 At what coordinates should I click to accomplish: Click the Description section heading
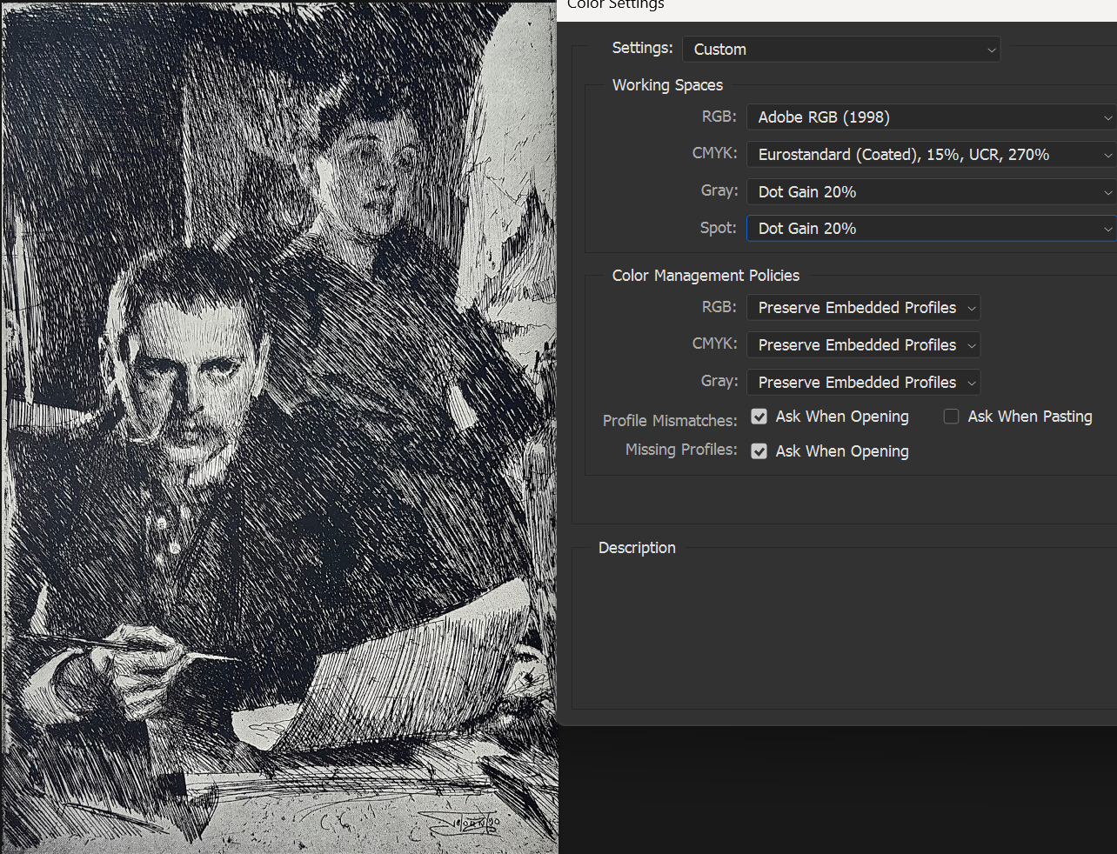(x=637, y=548)
